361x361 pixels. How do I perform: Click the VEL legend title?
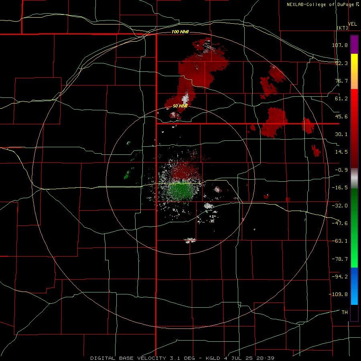pyautogui.click(x=352, y=24)
